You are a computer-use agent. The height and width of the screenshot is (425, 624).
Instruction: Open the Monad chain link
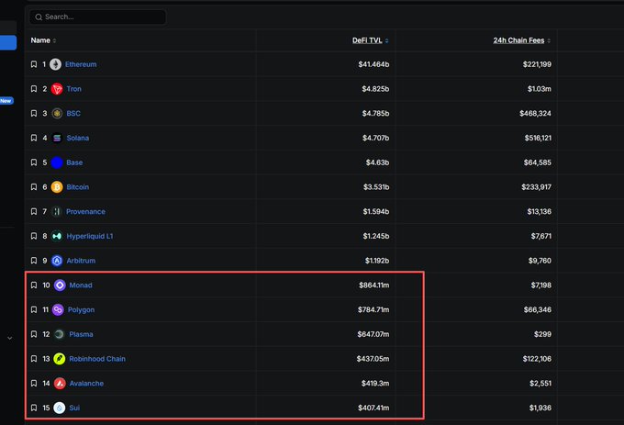[81, 285]
